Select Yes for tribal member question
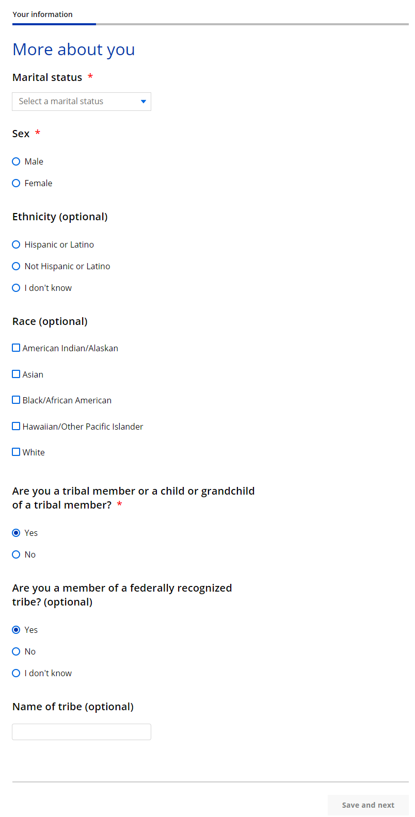The height and width of the screenshot is (817, 415). coord(16,533)
